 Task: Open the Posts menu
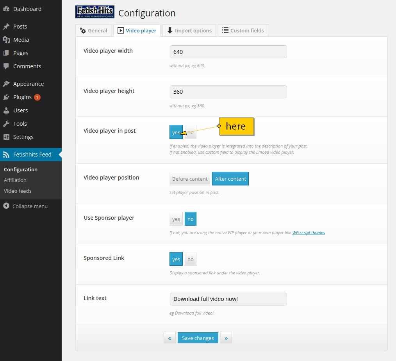[x=31, y=27]
